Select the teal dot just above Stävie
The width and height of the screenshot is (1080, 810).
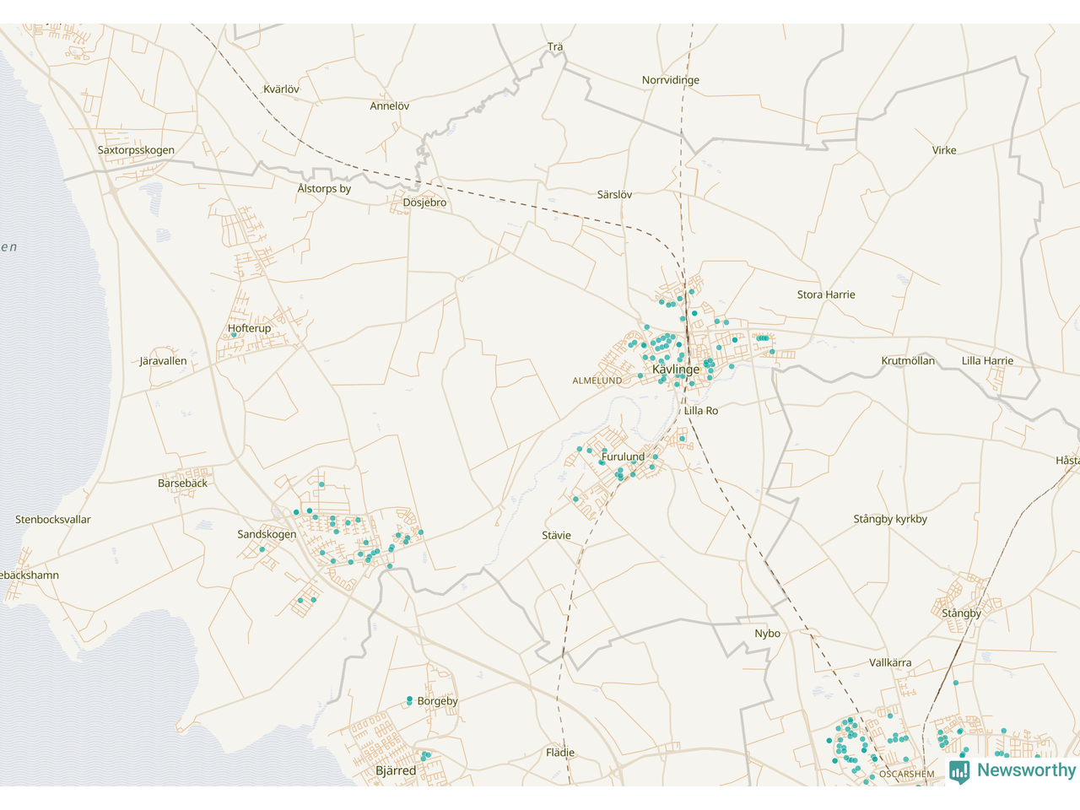(575, 499)
